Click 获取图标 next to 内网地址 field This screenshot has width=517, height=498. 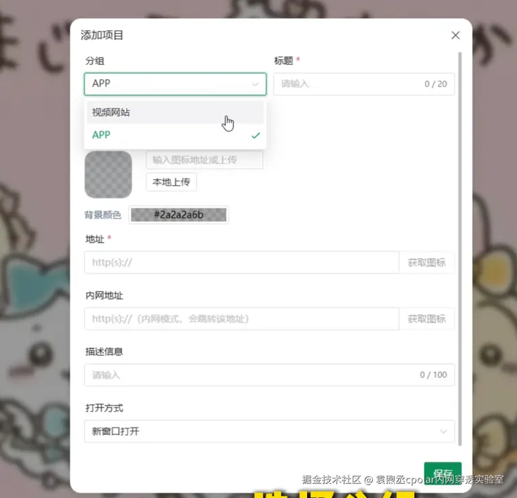click(x=426, y=319)
